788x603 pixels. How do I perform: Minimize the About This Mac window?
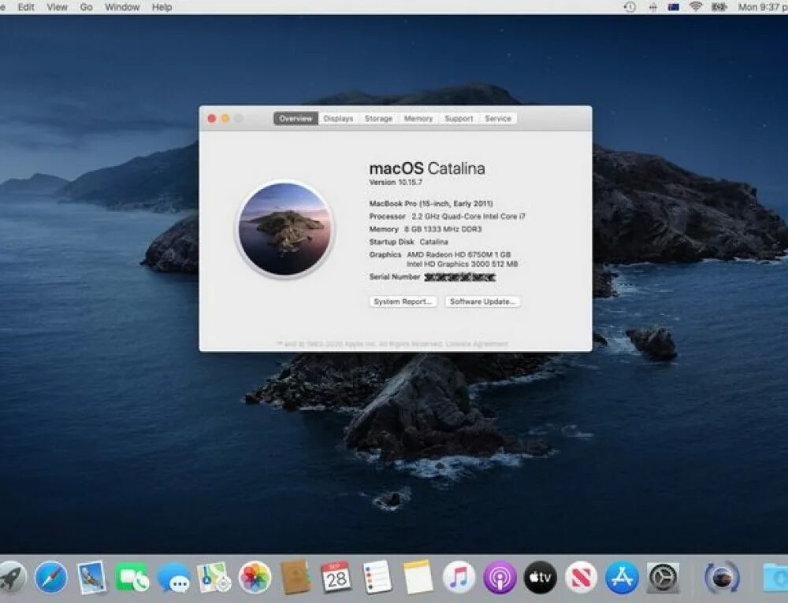225,119
